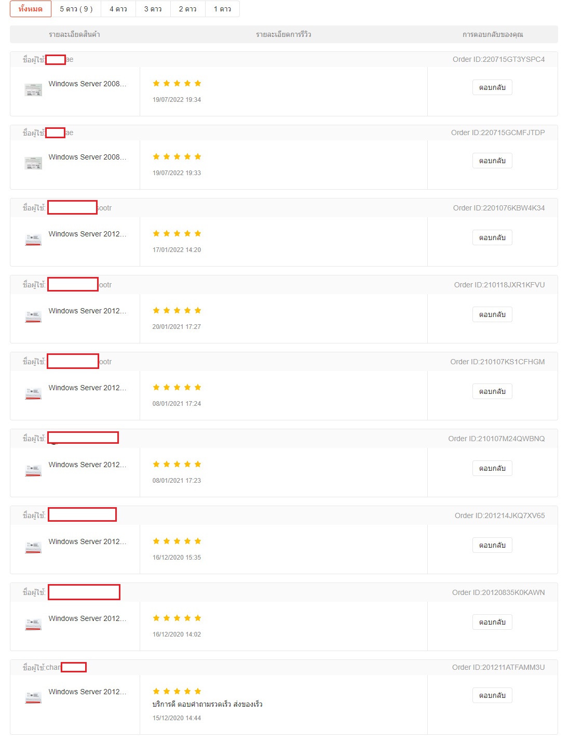The height and width of the screenshot is (741, 569).
Task: Open product image for order 201214JKQ7XV65
Action: click(33, 547)
